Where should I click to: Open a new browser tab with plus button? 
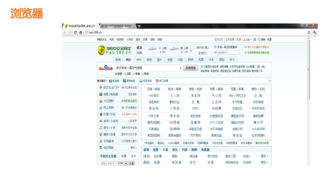(139, 26)
